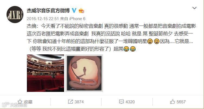204x109 pixels.
Task: Open the 2016-12-15 22:51 timestamp link
Action: pos(43,19)
